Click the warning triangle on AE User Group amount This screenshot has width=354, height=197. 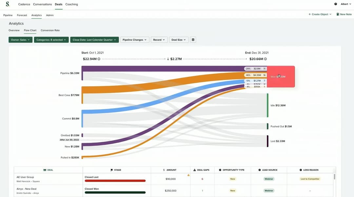tap(188, 175)
